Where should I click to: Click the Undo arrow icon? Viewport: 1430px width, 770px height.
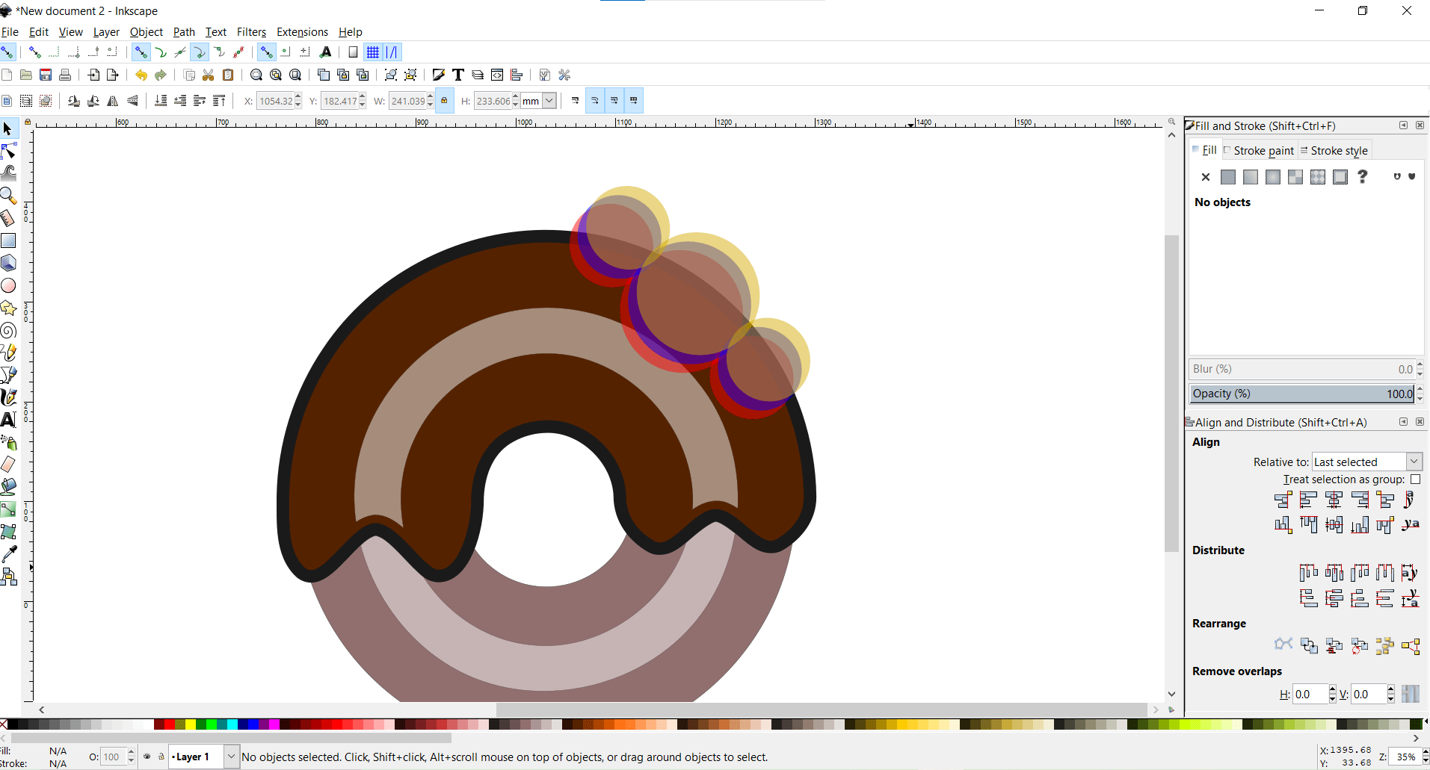[141, 75]
